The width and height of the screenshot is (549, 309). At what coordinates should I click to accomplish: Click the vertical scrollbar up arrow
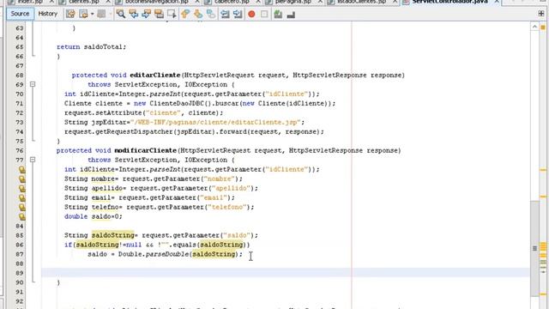pyautogui.click(x=534, y=27)
